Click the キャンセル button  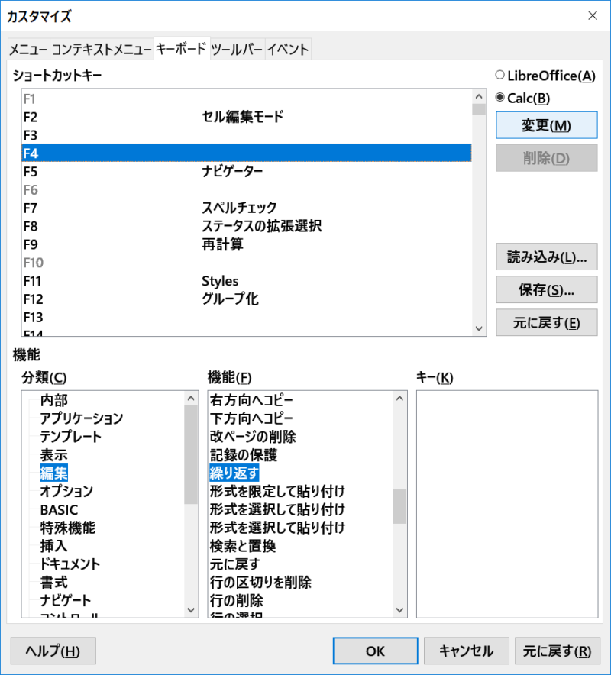coord(466,651)
